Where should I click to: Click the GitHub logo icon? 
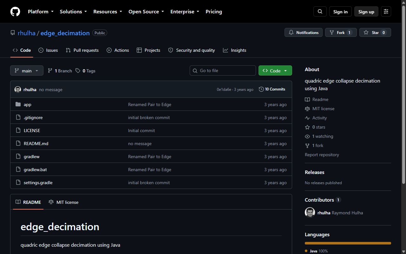pyautogui.click(x=15, y=12)
